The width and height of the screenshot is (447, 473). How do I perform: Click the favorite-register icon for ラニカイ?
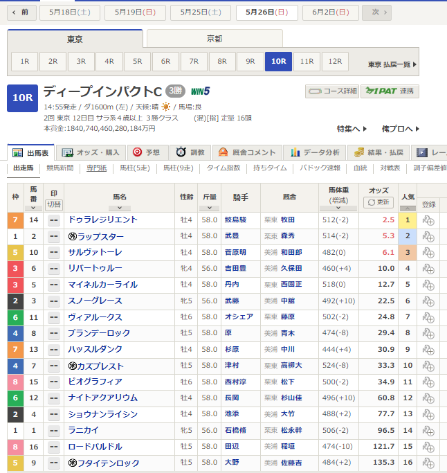tap(428, 431)
